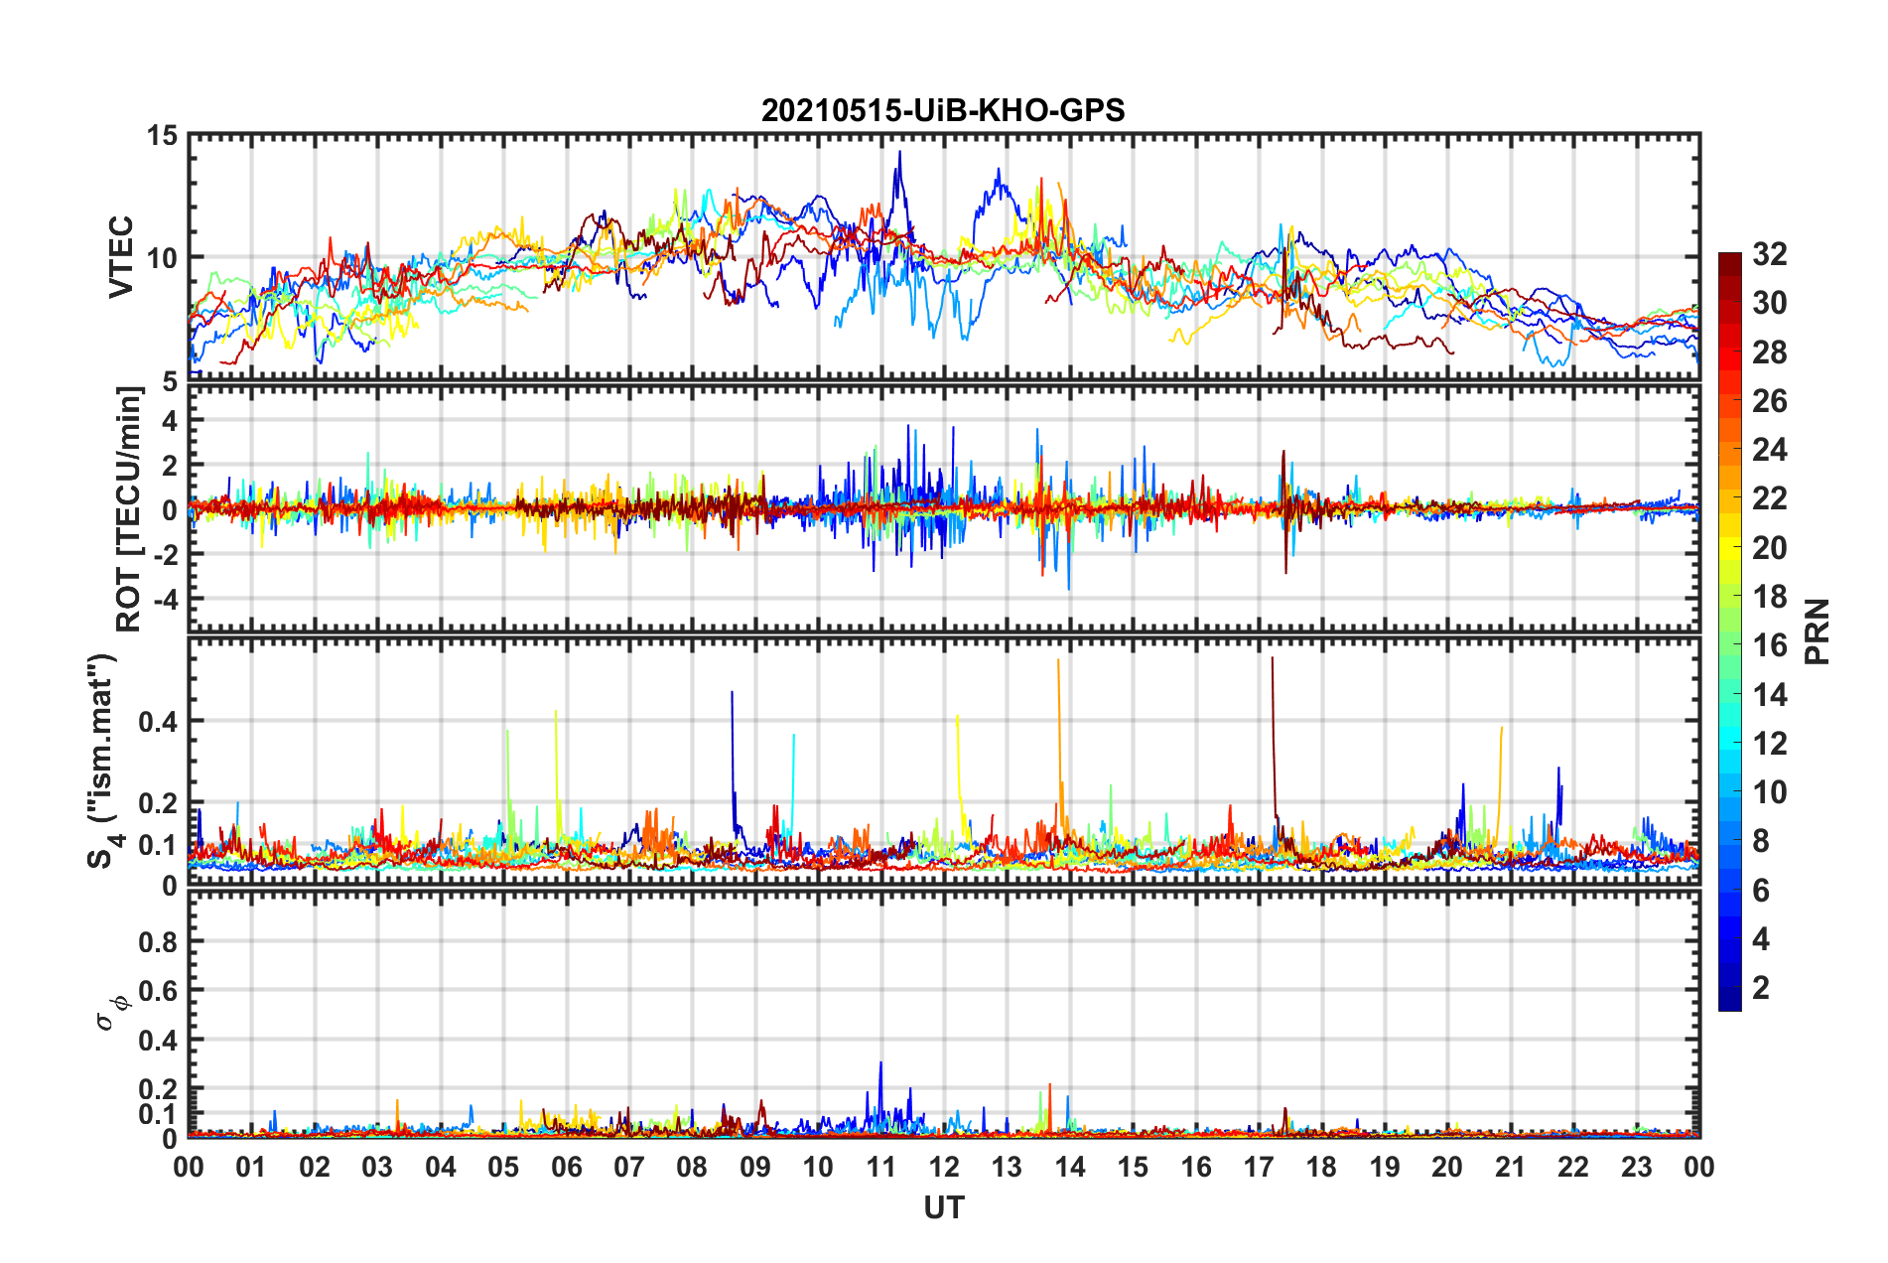Image resolution: width=1888 pixels, height=1263 pixels.
Task: Click the VTEC y-axis tick 15
Action: coord(162,135)
